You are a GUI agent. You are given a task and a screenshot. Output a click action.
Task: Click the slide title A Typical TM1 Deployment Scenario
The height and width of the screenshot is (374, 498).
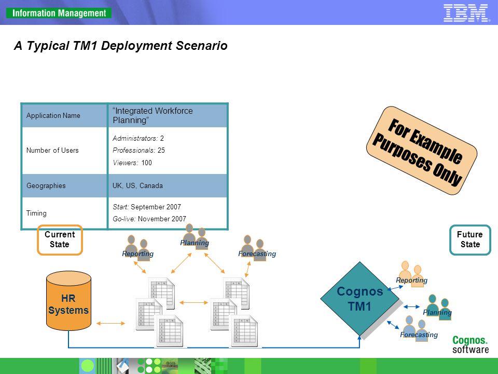click(x=121, y=46)
